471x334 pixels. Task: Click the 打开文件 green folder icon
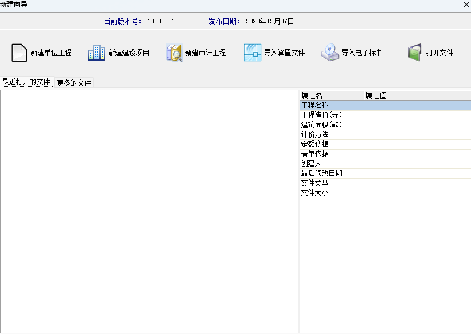click(x=414, y=53)
